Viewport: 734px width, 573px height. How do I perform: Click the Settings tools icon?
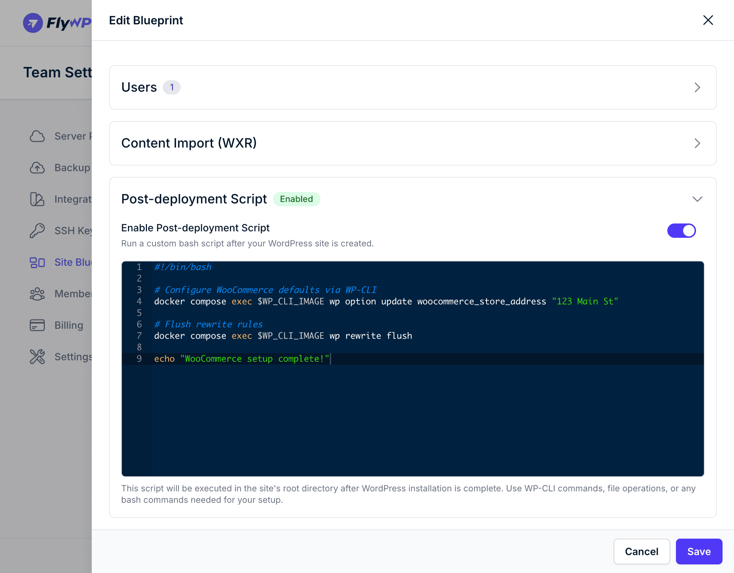click(x=37, y=357)
